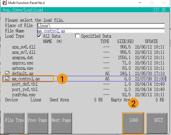Open the File Type selector

(x=15, y=120)
